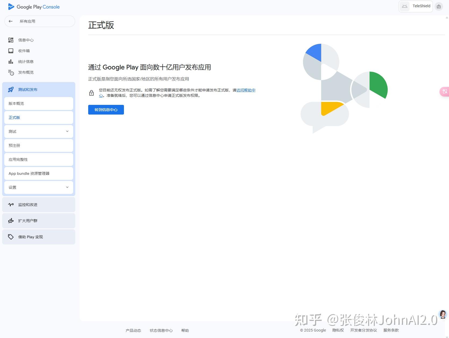Screen dimensions: 449x338
Task: Click the 信息中心 dashboard icon
Action: tap(11, 40)
